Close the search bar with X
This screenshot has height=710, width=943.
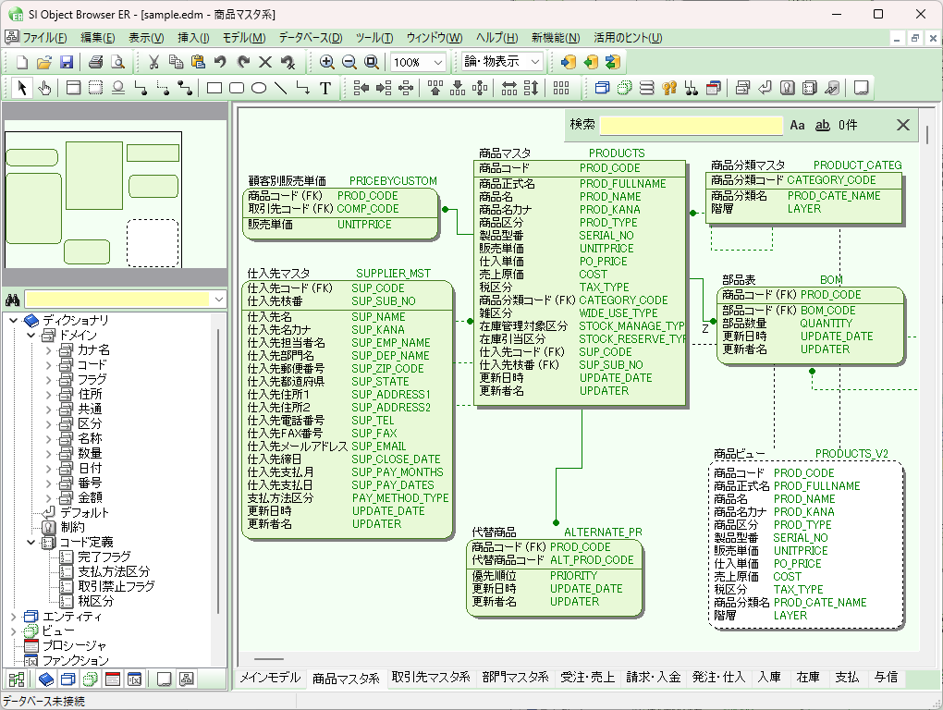902,125
